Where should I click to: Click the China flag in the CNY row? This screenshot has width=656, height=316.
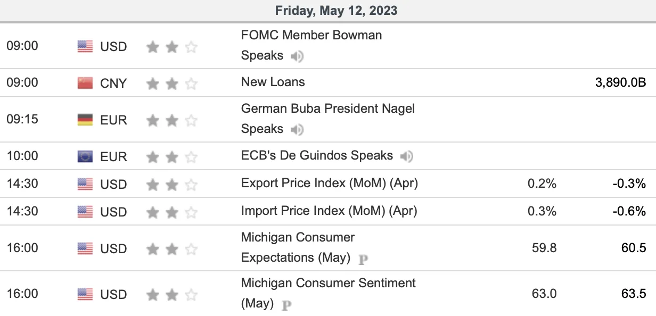(x=85, y=83)
